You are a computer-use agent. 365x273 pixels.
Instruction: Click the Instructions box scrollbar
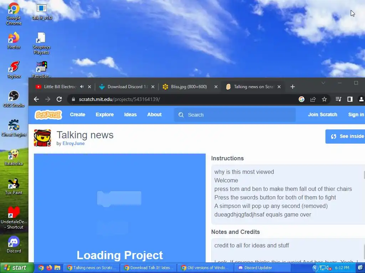coord(364,175)
